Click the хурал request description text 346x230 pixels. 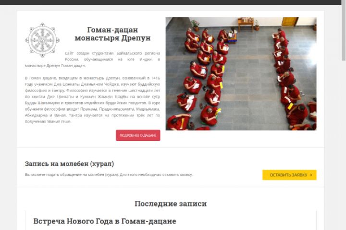(109, 175)
